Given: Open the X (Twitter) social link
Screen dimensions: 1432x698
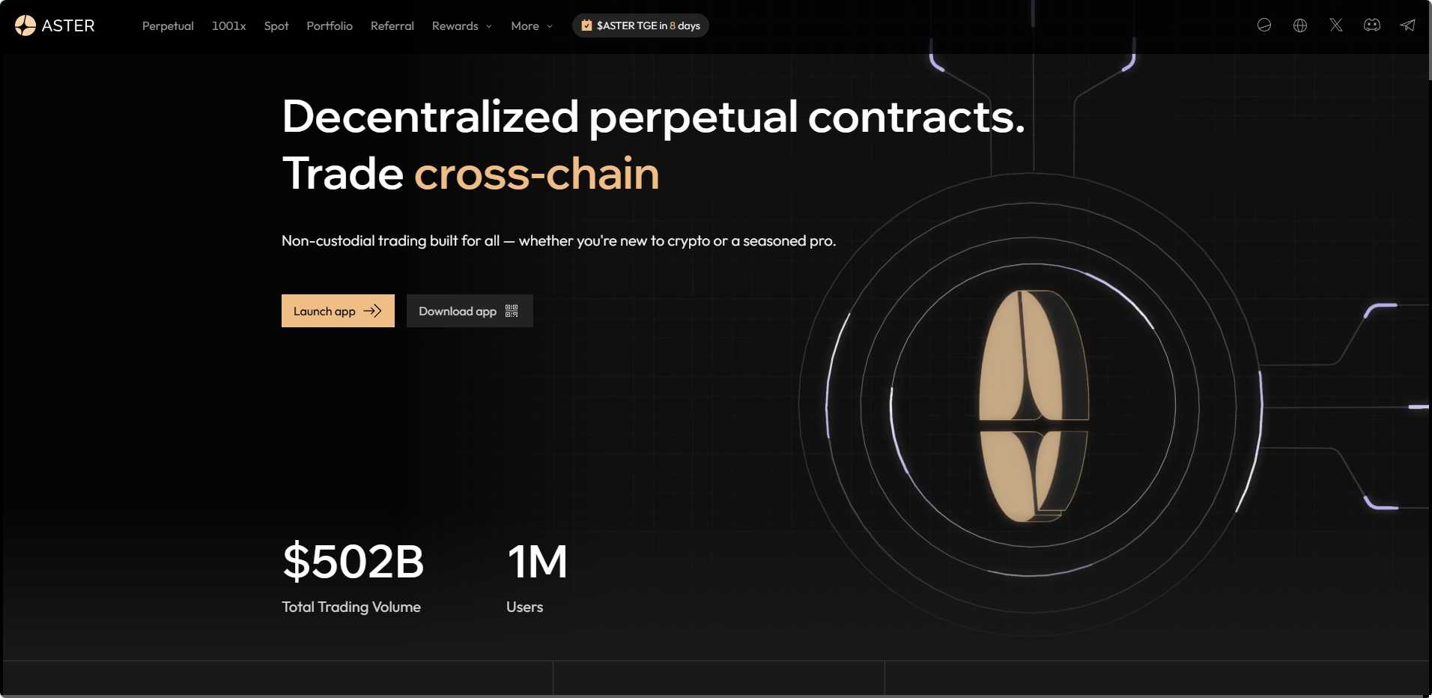Looking at the screenshot, I should point(1336,25).
